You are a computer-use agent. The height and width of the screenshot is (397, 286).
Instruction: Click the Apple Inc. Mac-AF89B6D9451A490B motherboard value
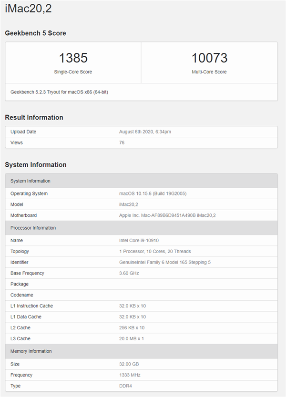pos(167,215)
